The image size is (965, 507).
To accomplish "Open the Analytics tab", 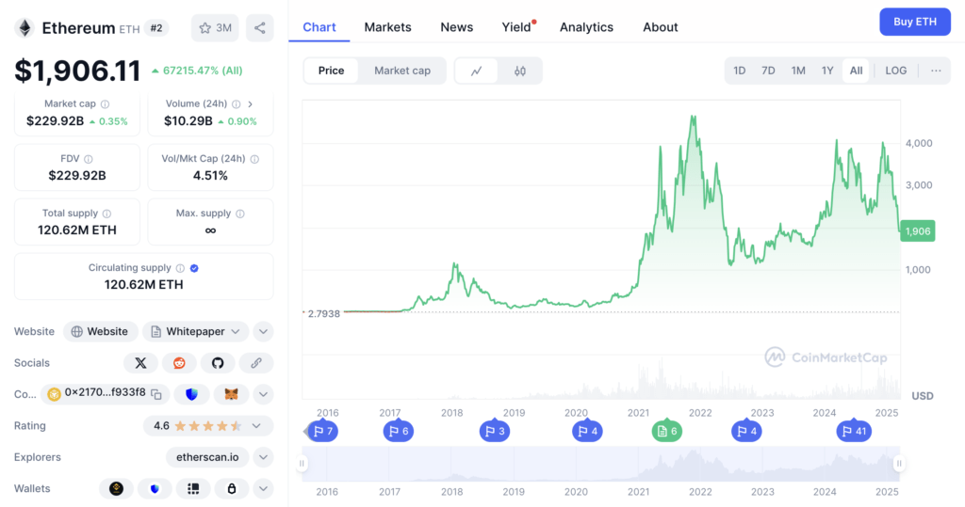I will click(586, 27).
